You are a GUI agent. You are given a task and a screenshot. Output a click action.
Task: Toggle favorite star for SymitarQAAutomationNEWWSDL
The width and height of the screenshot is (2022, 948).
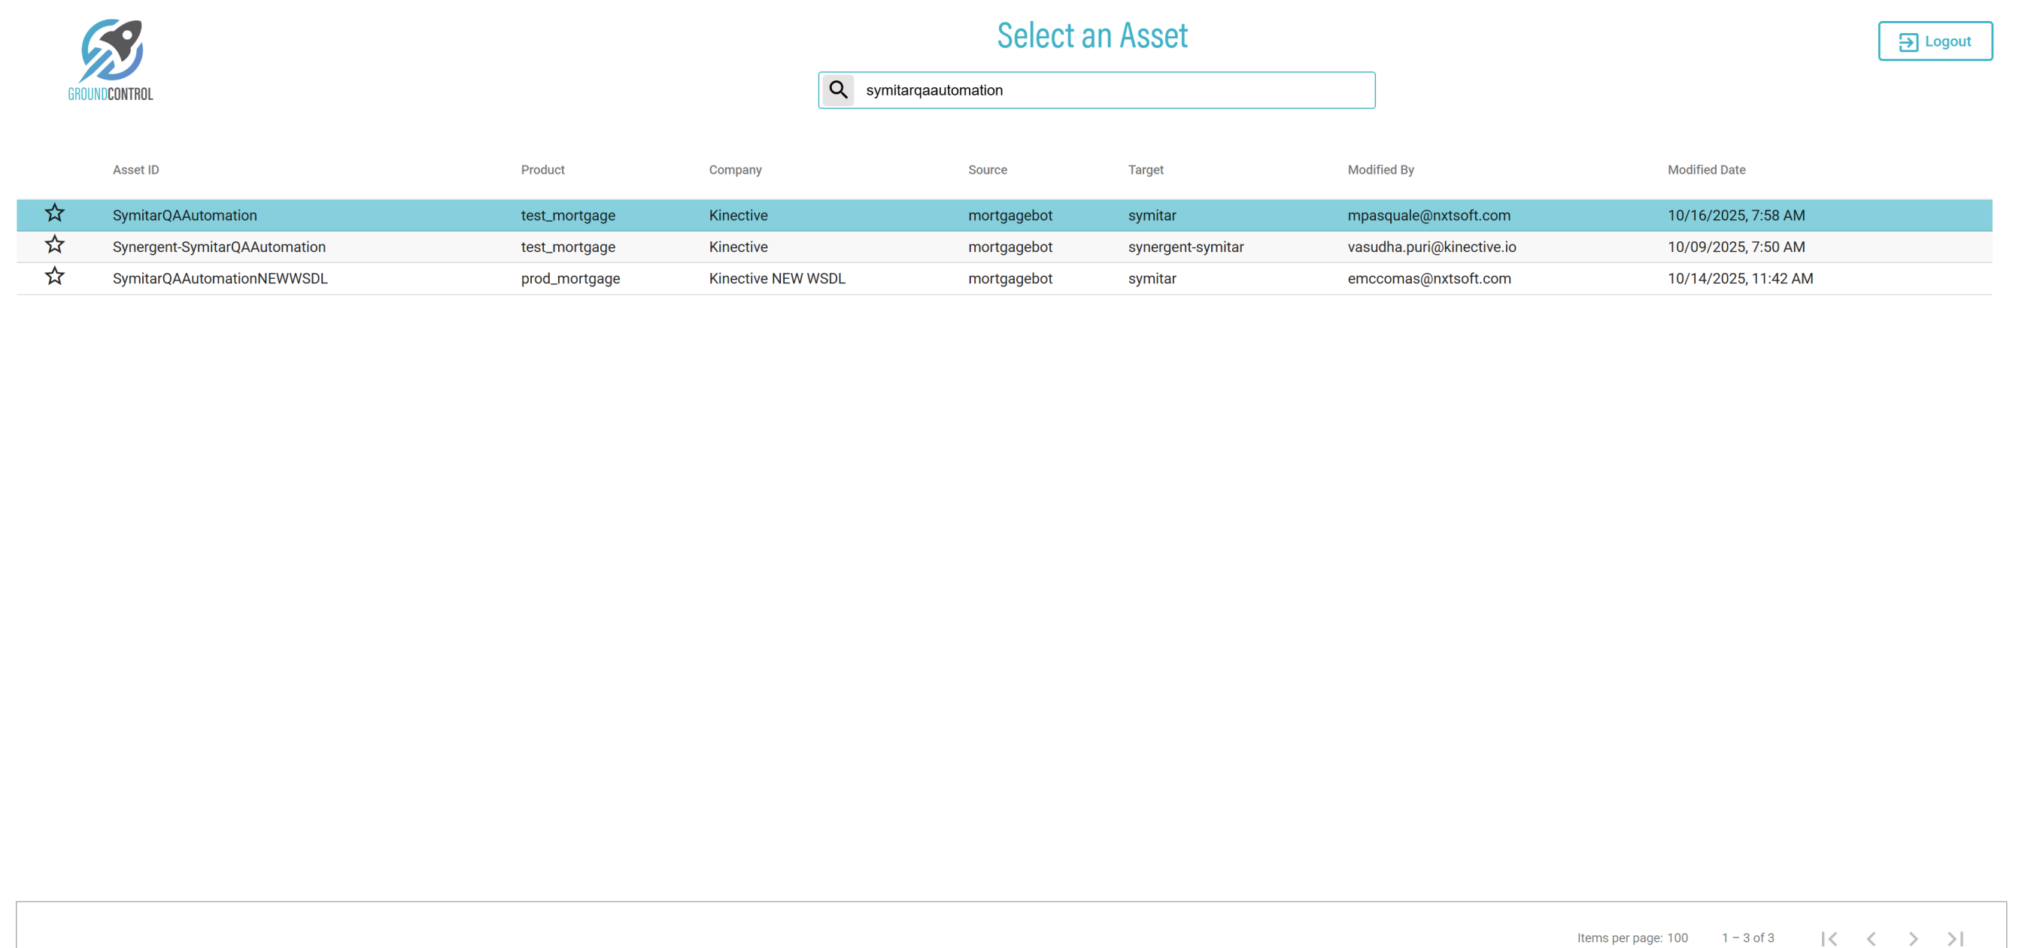click(54, 276)
